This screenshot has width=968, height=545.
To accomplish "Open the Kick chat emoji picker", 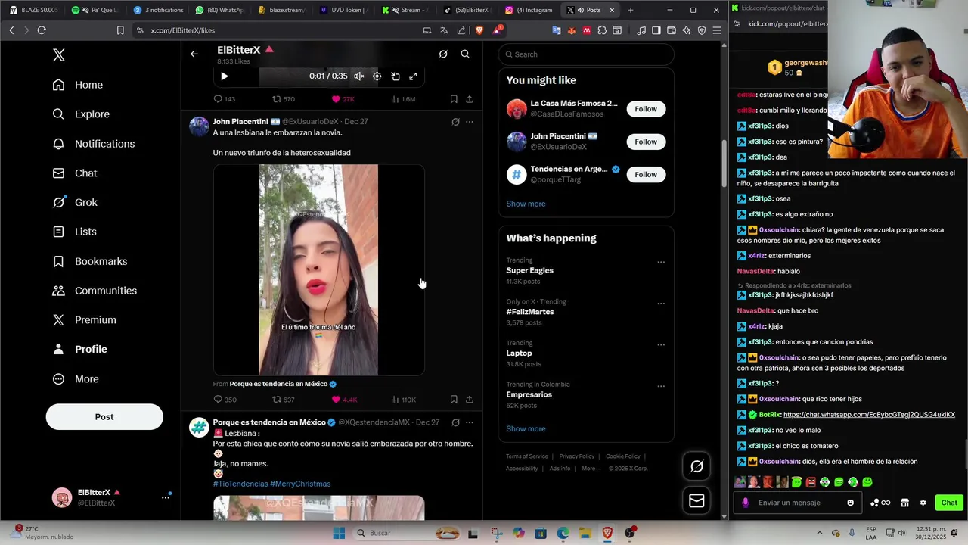I will pos(851,503).
